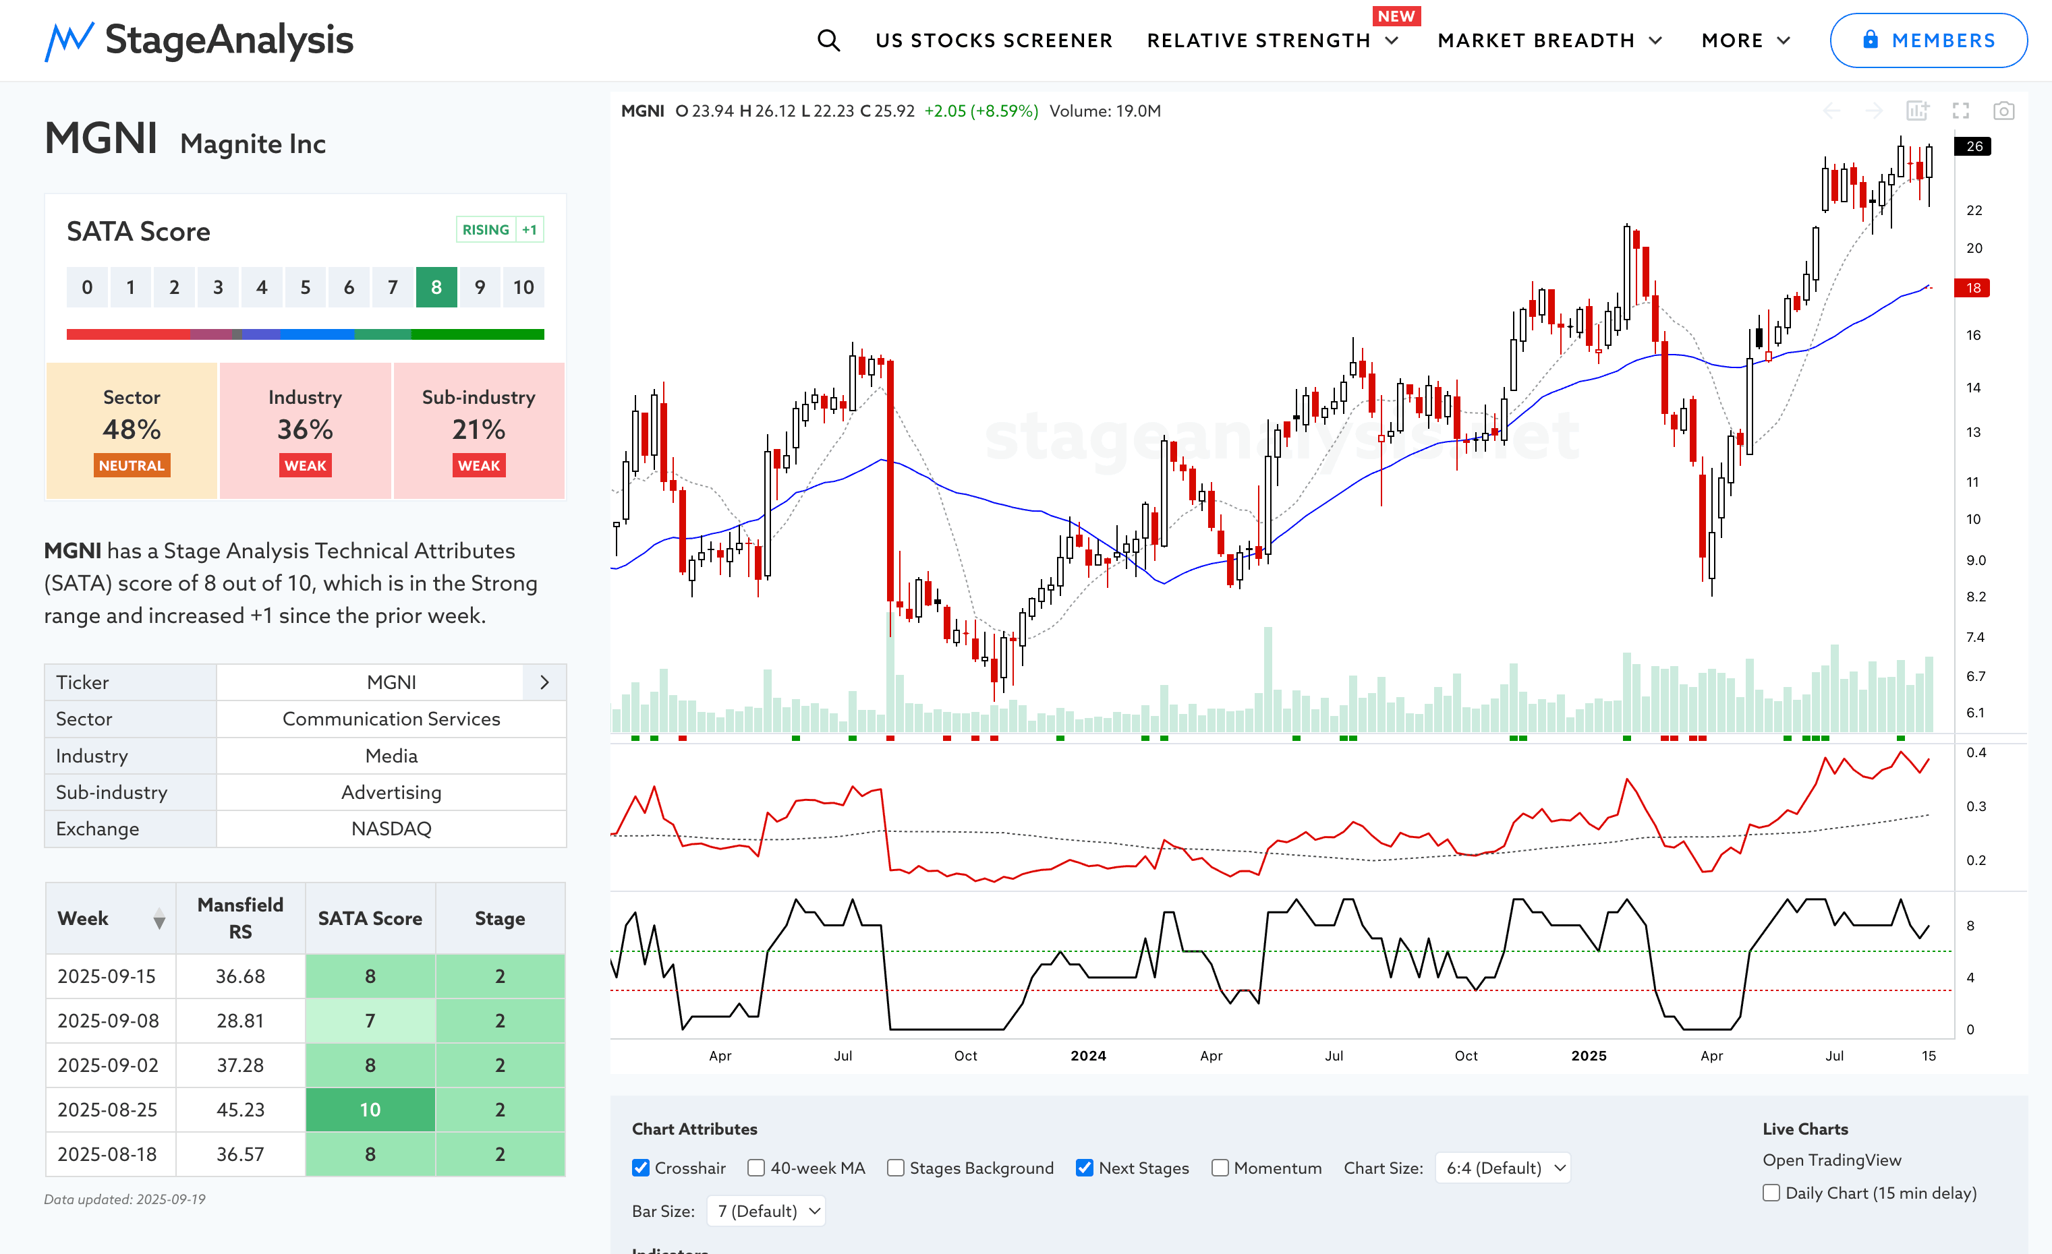This screenshot has height=1254, width=2052.
Task: Click the MEMBERS button
Action: [x=1928, y=40]
